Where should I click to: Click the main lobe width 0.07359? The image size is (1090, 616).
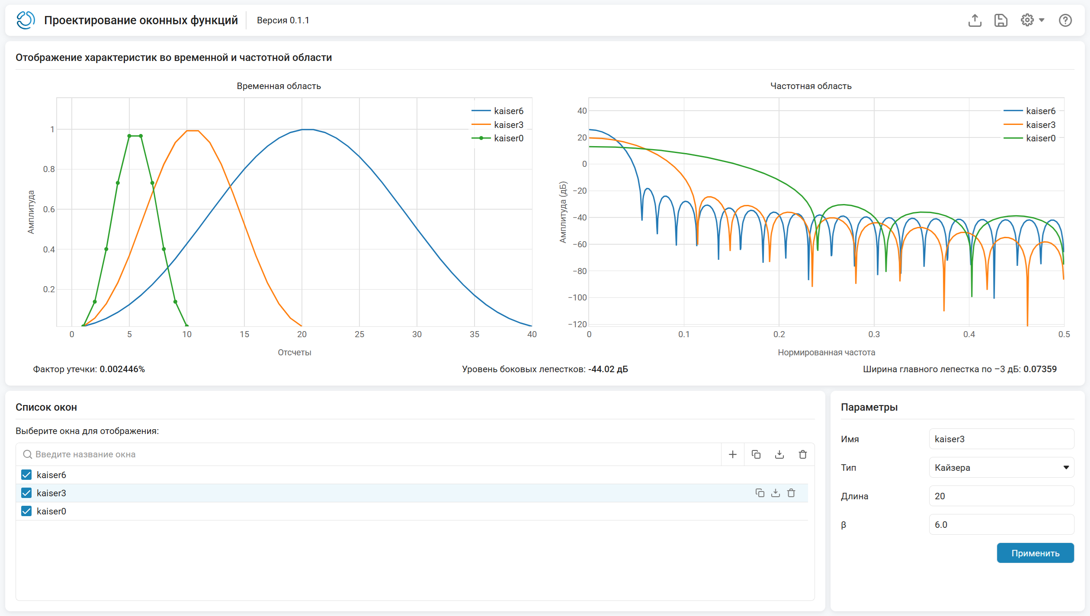1040,369
